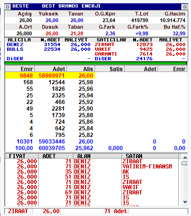This screenshot has height=216, width=191.
Task: Click the FIYAT column header
Action: (22, 156)
